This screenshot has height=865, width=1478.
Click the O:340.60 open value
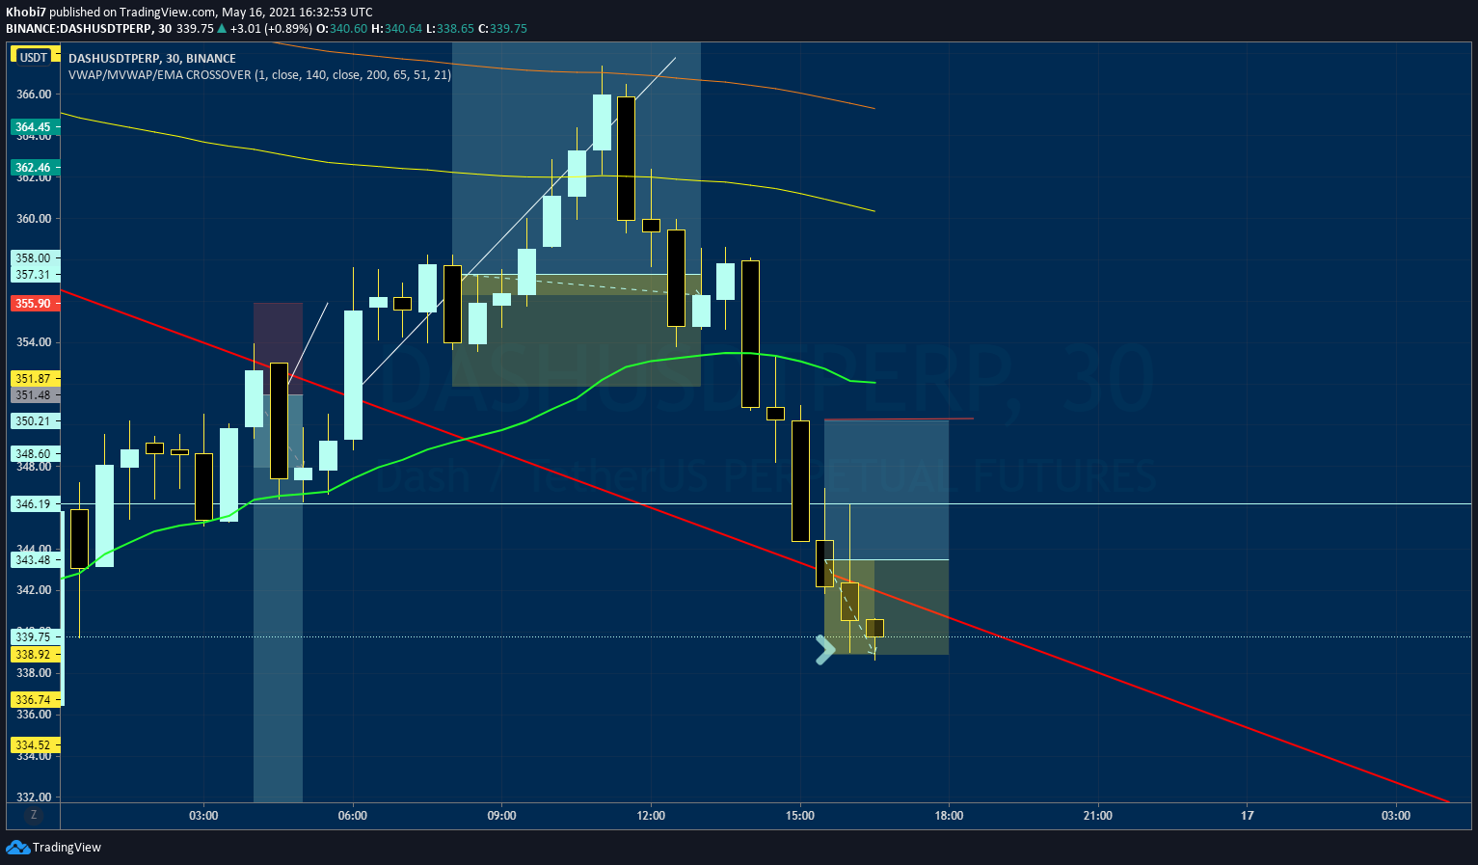(x=341, y=28)
